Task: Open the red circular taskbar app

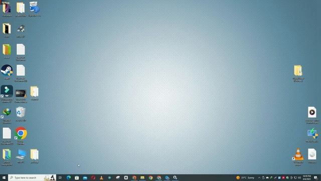Action: pyautogui.click(x=93, y=177)
